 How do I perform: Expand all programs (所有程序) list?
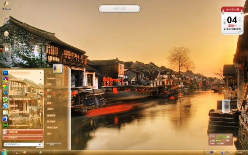coord(23,138)
